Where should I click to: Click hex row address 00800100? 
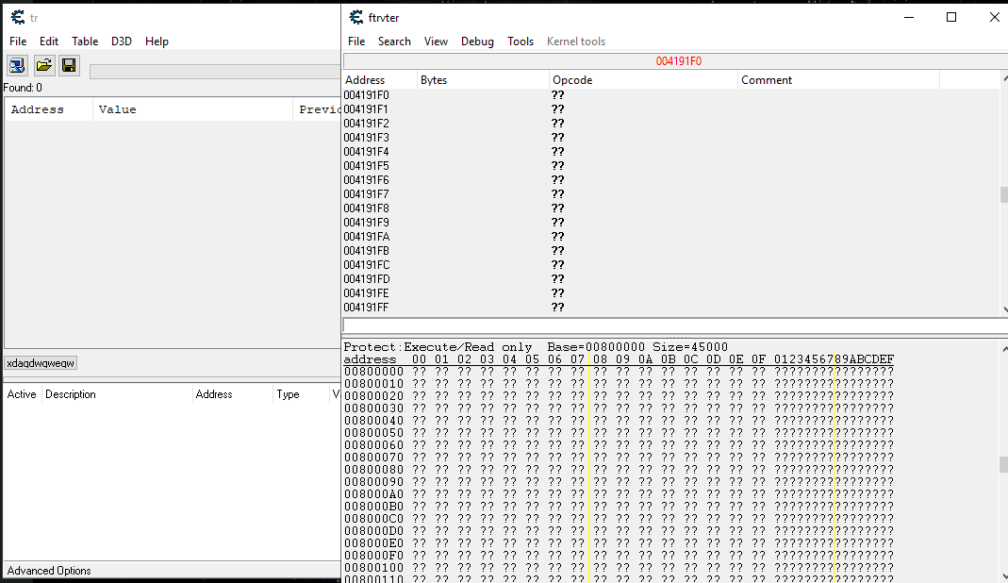(373, 568)
